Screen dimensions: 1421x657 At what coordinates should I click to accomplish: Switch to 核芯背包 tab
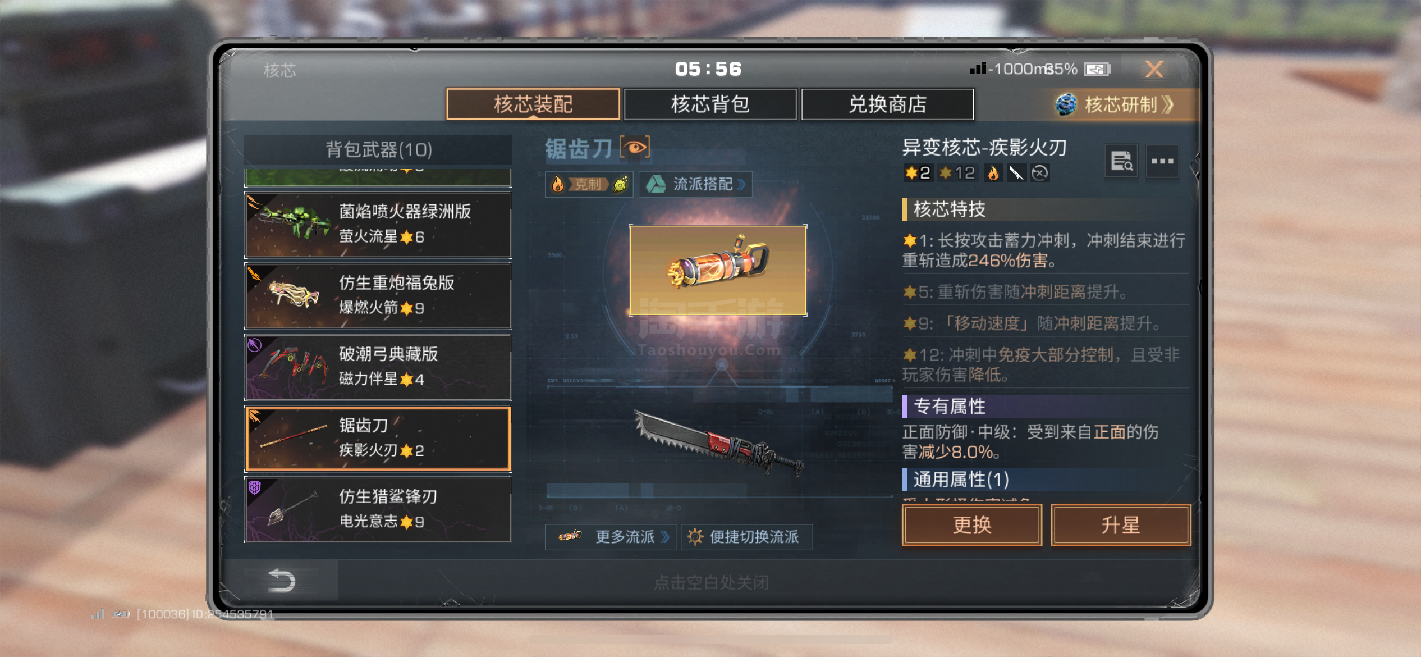710,104
